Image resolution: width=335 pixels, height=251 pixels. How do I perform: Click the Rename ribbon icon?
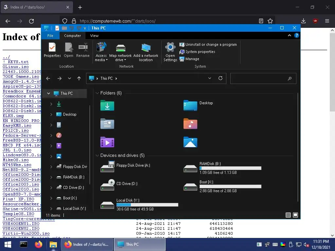pyautogui.click(x=83, y=50)
